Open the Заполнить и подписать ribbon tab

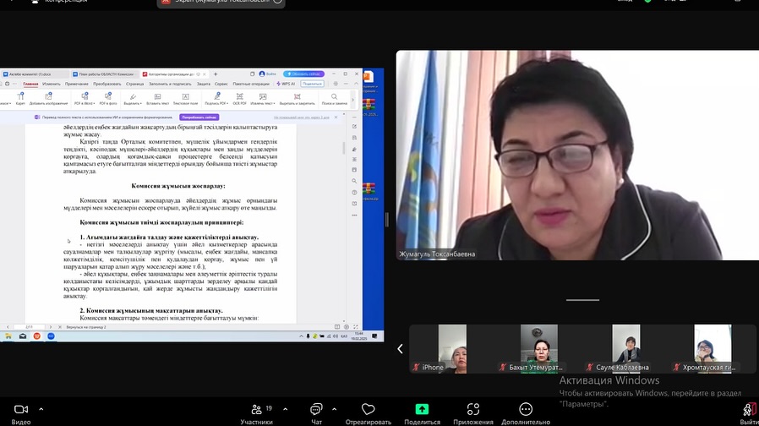(170, 84)
